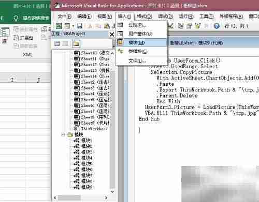Close the VBAProject explorer panel
259x202 pixels.
pos(112,35)
